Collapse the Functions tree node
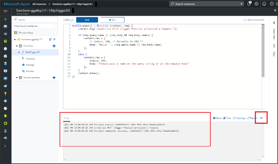Image resolution: width=278 pixels, height=164 pixels. click(x=17, y=46)
